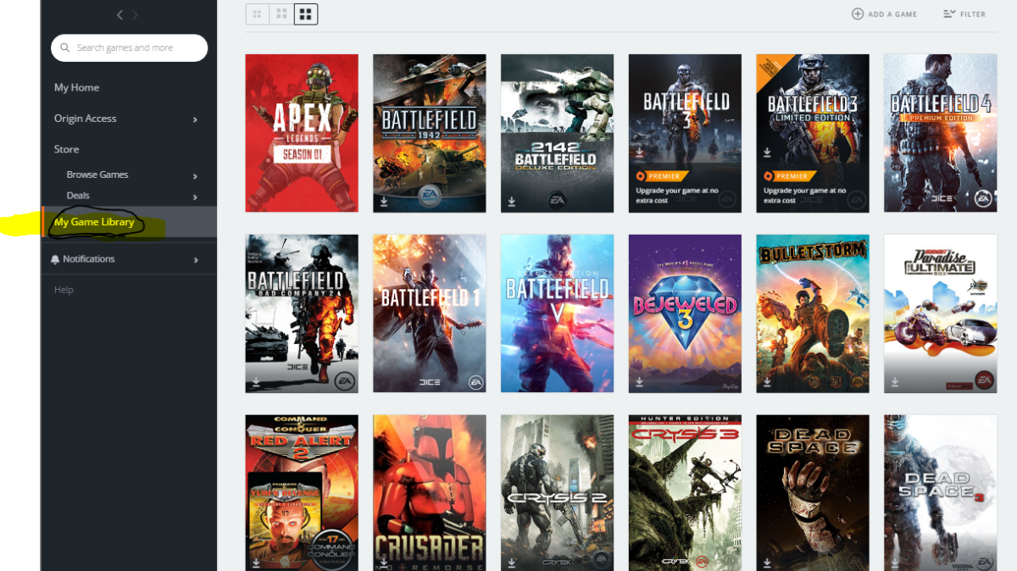Click the upgrade offer text on Battlefield 3 Limited Edition
Screen dimensions: 1017x571
click(x=805, y=196)
